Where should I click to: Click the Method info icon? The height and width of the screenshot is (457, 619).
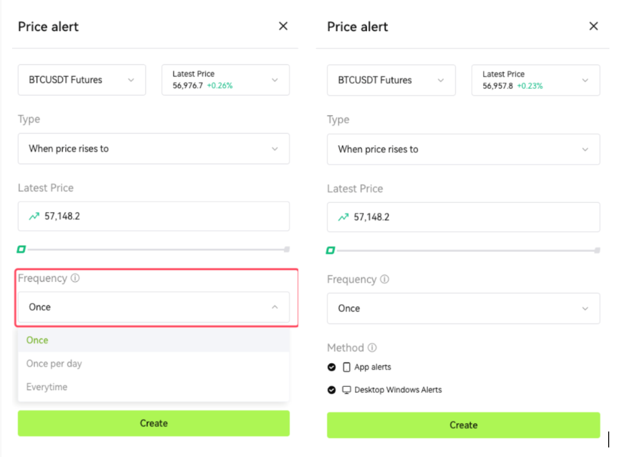(x=372, y=348)
